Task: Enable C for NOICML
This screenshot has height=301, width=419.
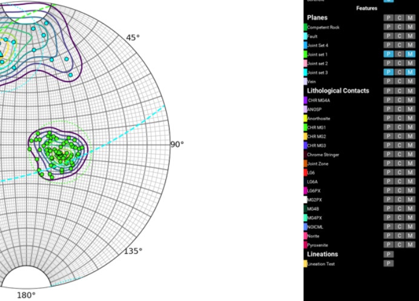Action: (399, 227)
